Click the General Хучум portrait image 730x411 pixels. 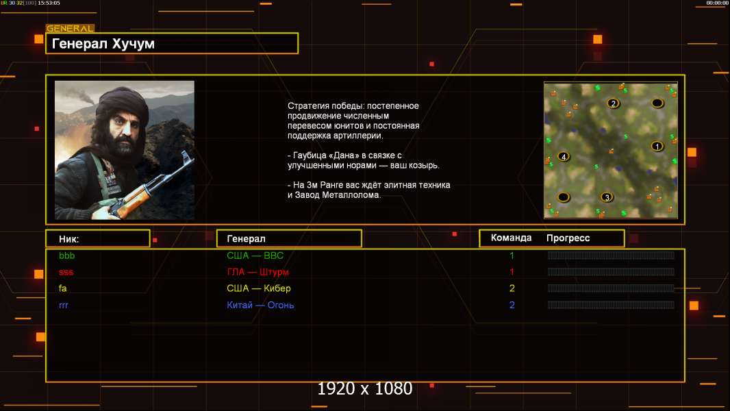coord(125,150)
